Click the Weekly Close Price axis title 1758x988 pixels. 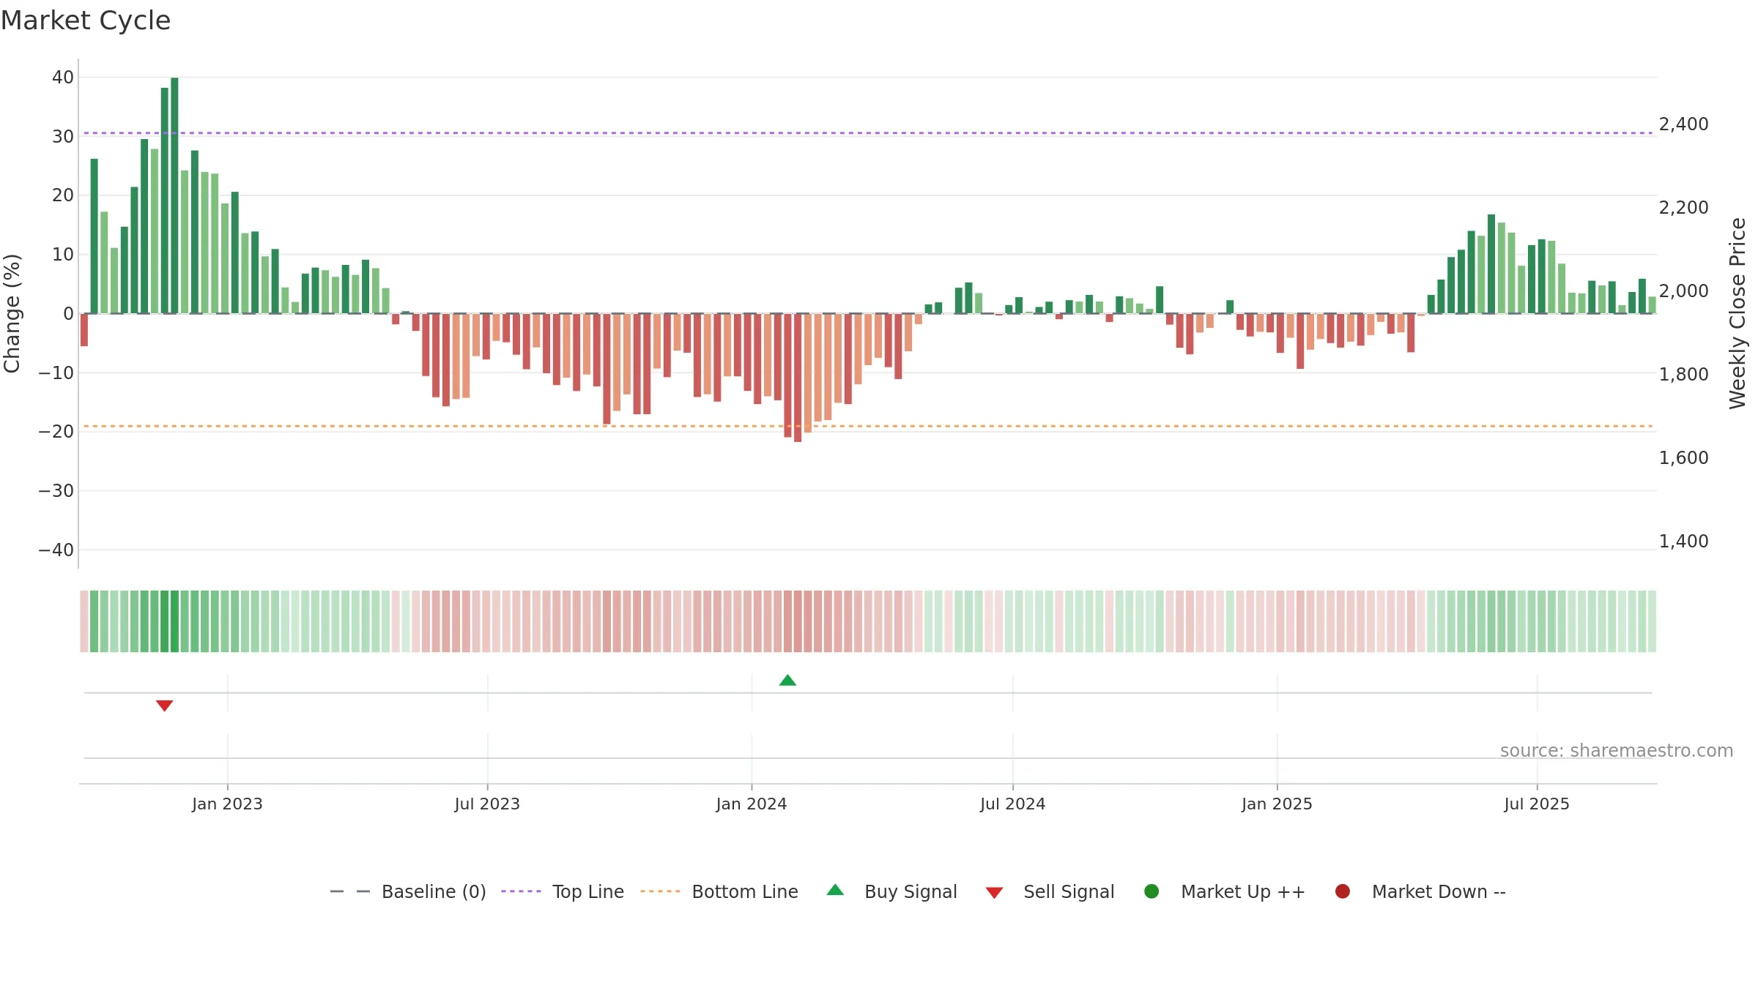(1737, 313)
